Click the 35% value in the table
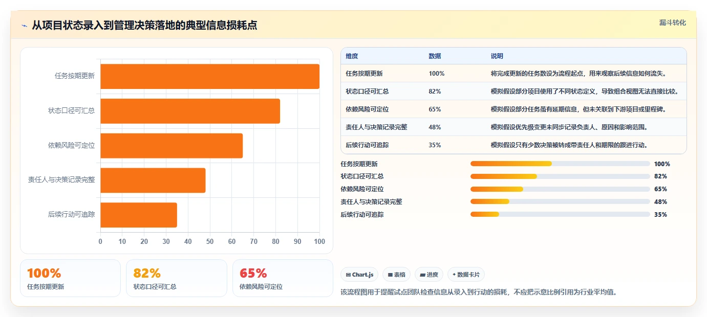The image size is (707, 317). tap(435, 145)
